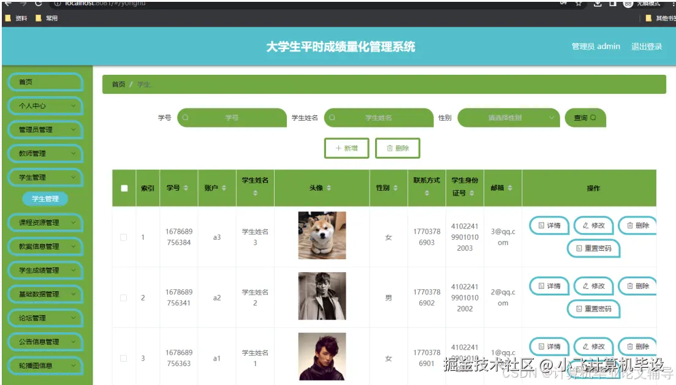
Task: Click the 新增 add button
Action: [347, 148]
